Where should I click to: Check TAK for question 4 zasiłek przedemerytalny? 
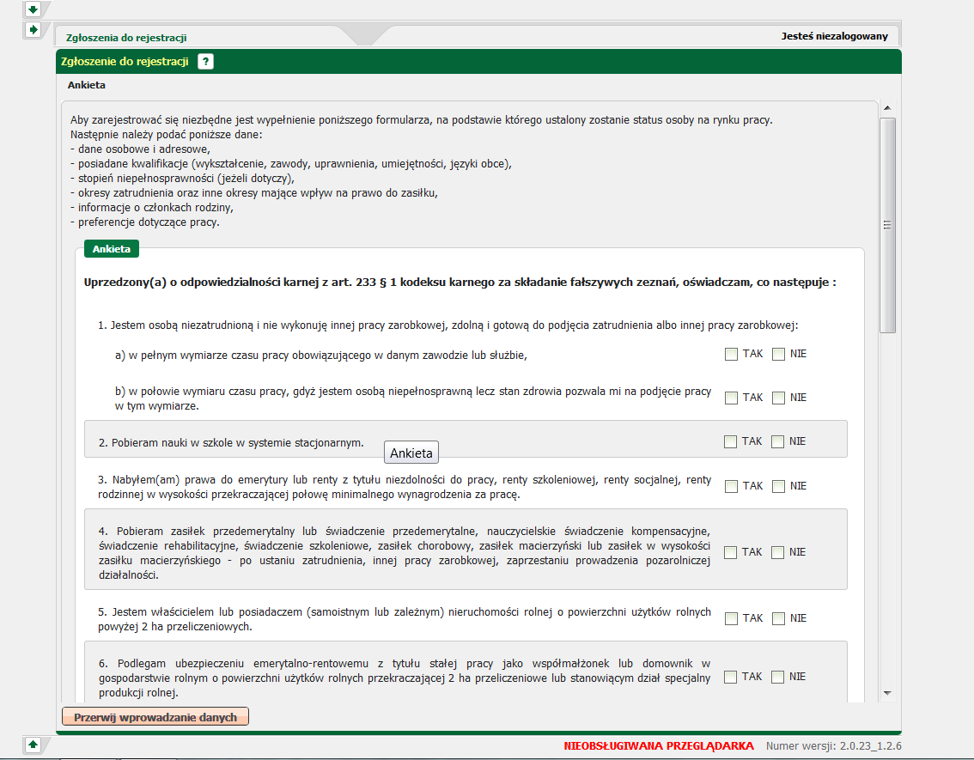(730, 553)
